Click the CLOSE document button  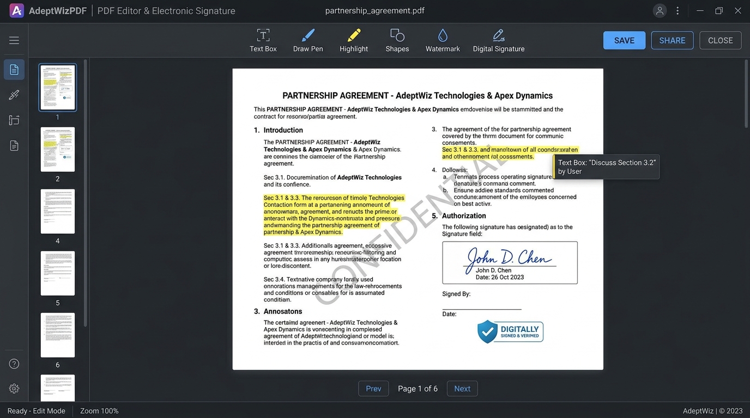[720, 40]
